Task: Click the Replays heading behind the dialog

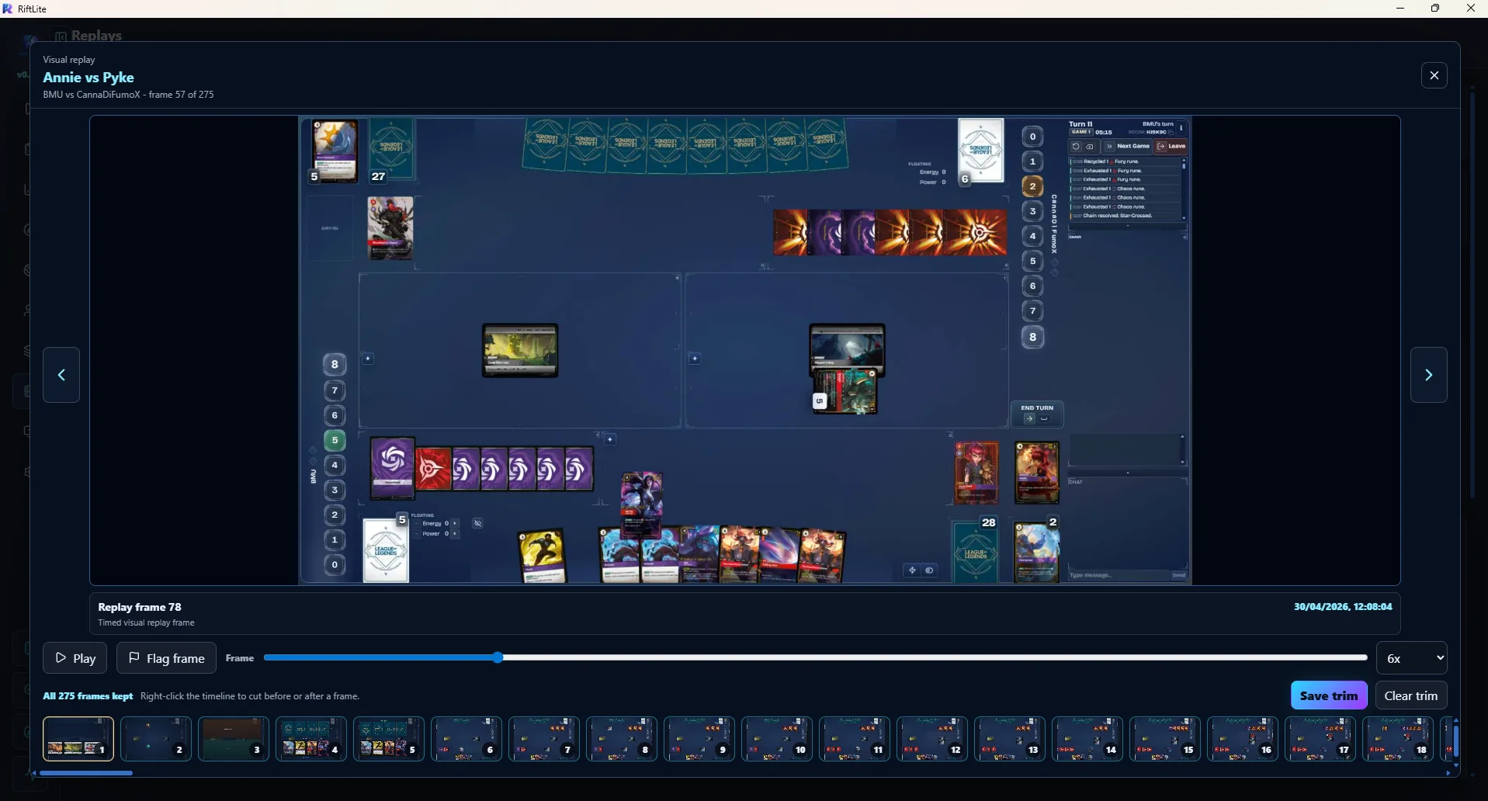Action: click(x=96, y=35)
